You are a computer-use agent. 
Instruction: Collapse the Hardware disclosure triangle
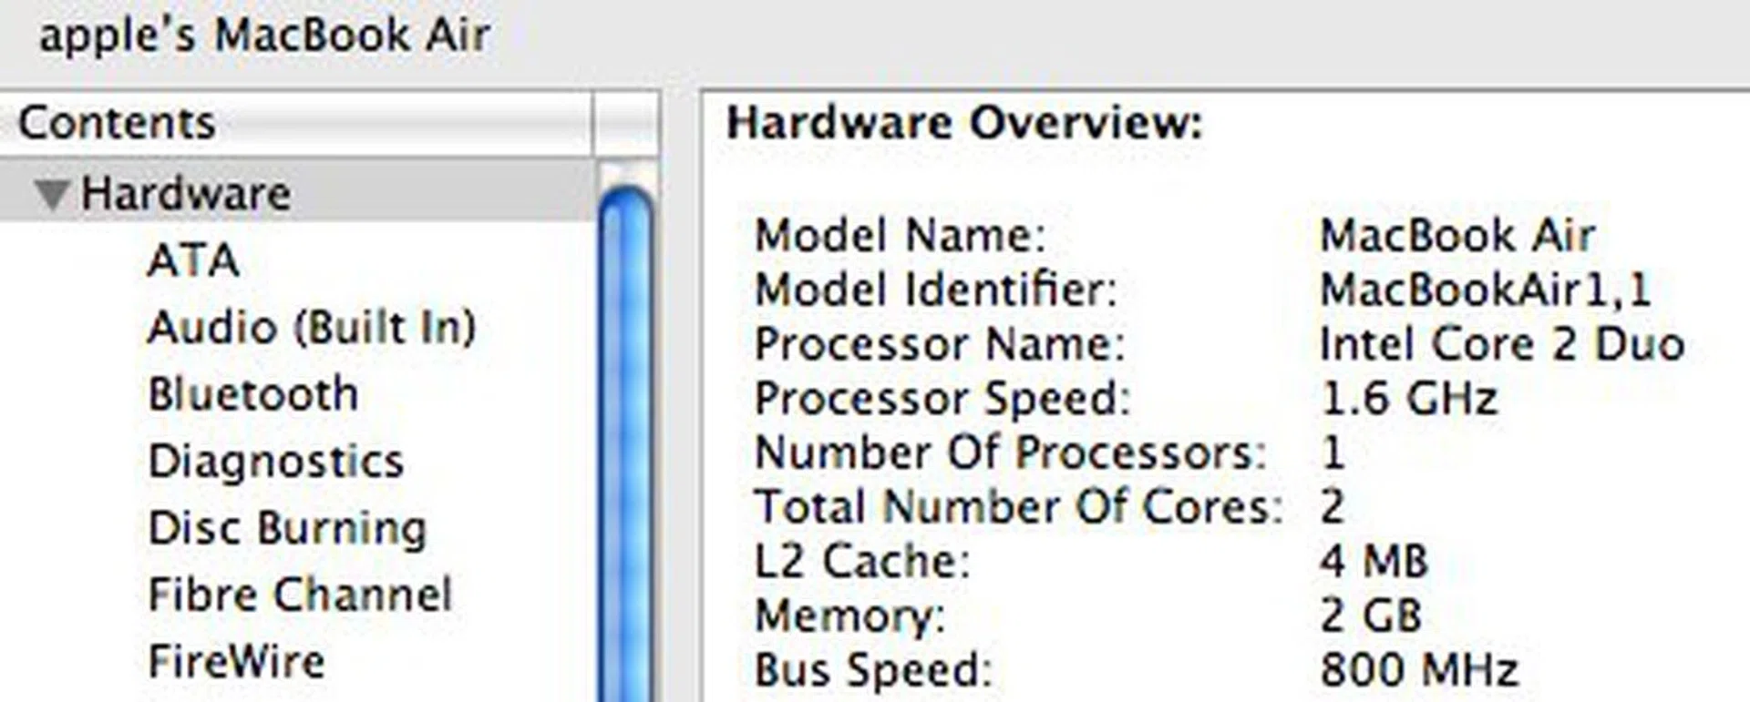click(x=52, y=191)
